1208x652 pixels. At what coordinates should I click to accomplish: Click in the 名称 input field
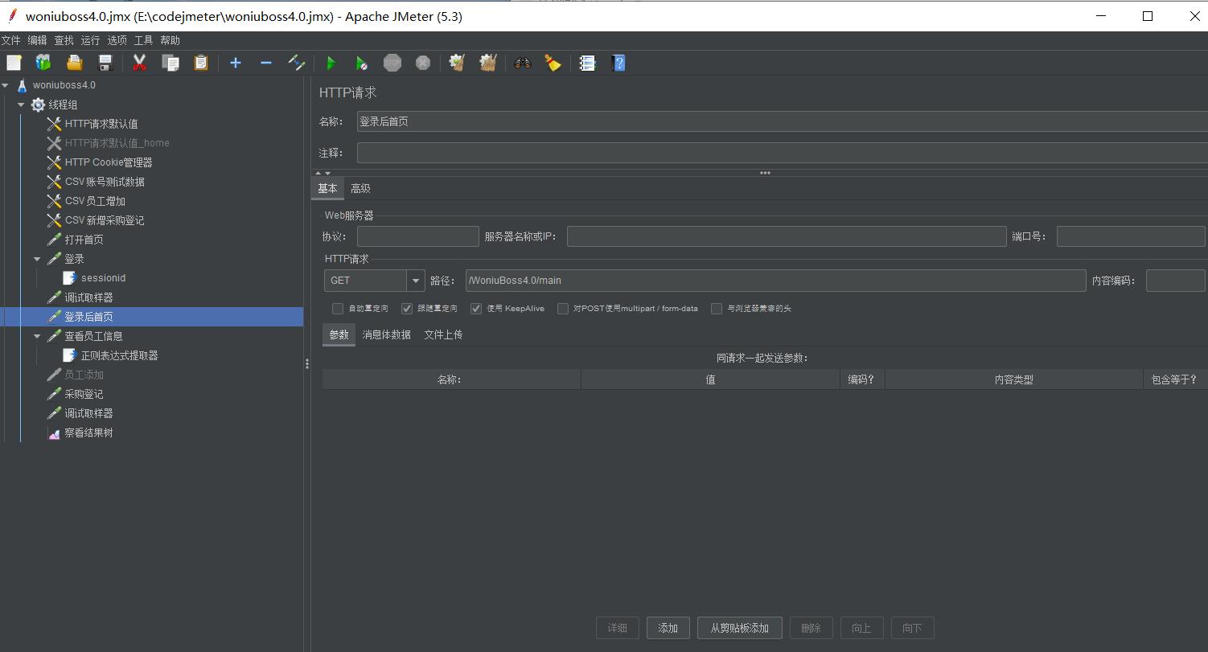coord(782,121)
